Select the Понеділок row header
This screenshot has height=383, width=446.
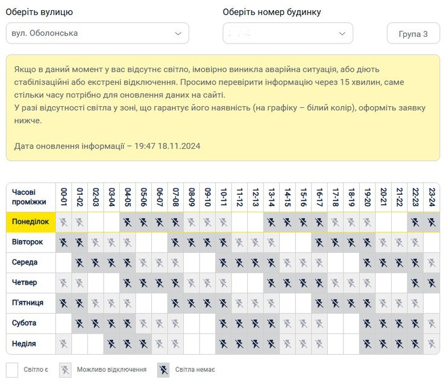31,222
